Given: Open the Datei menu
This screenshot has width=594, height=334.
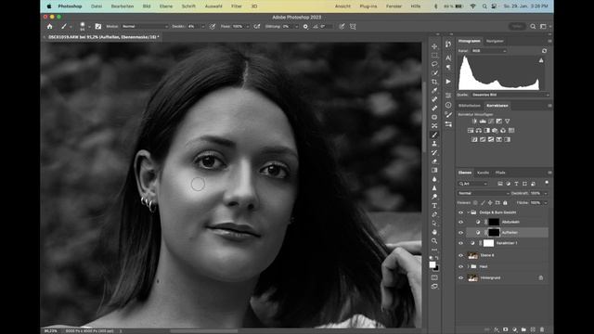Looking at the screenshot, I should [x=97, y=6].
